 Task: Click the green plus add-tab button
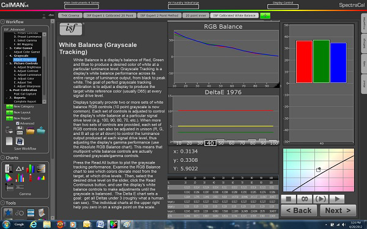(x=265, y=16)
